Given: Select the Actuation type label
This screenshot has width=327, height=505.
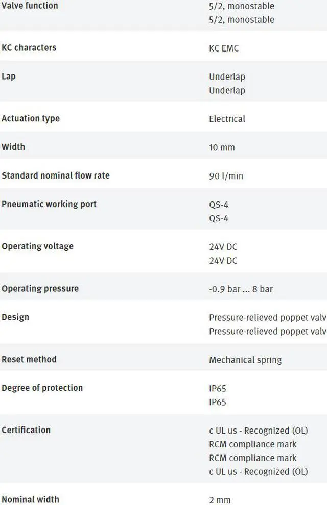Looking at the screenshot, I should point(31,119).
